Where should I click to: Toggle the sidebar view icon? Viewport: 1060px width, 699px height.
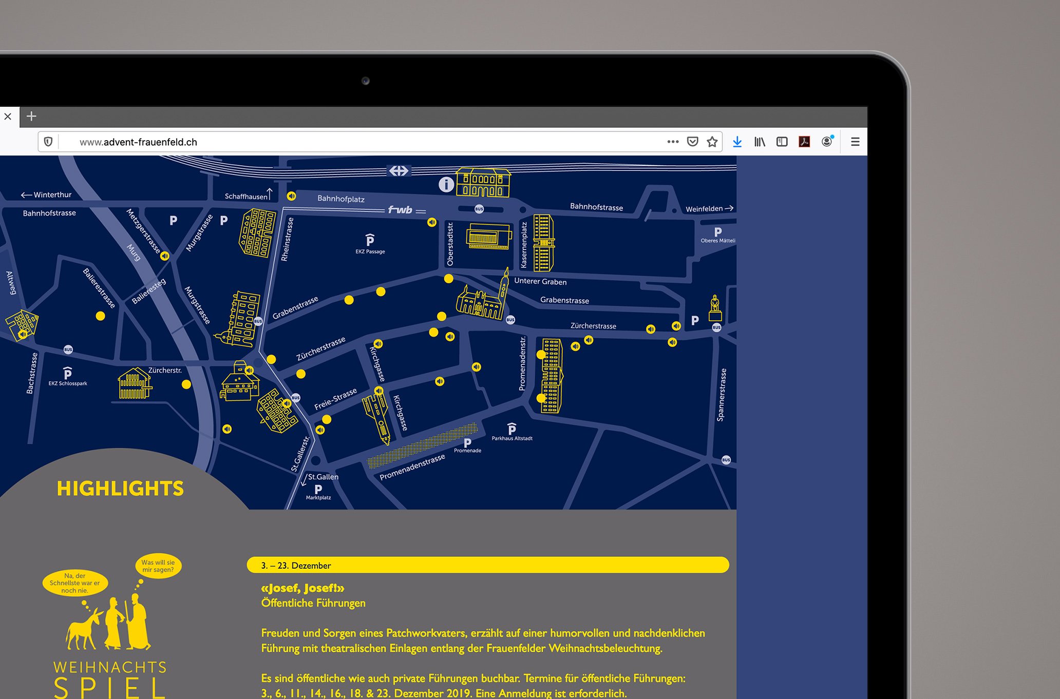pyautogui.click(x=782, y=142)
